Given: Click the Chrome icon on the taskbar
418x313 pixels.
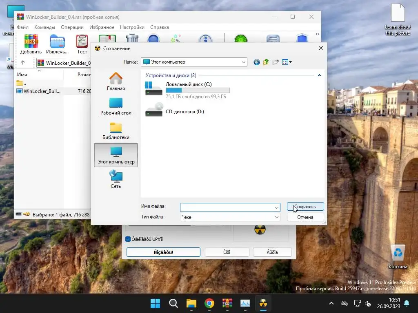Looking at the screenshot, I should point(209,303).
